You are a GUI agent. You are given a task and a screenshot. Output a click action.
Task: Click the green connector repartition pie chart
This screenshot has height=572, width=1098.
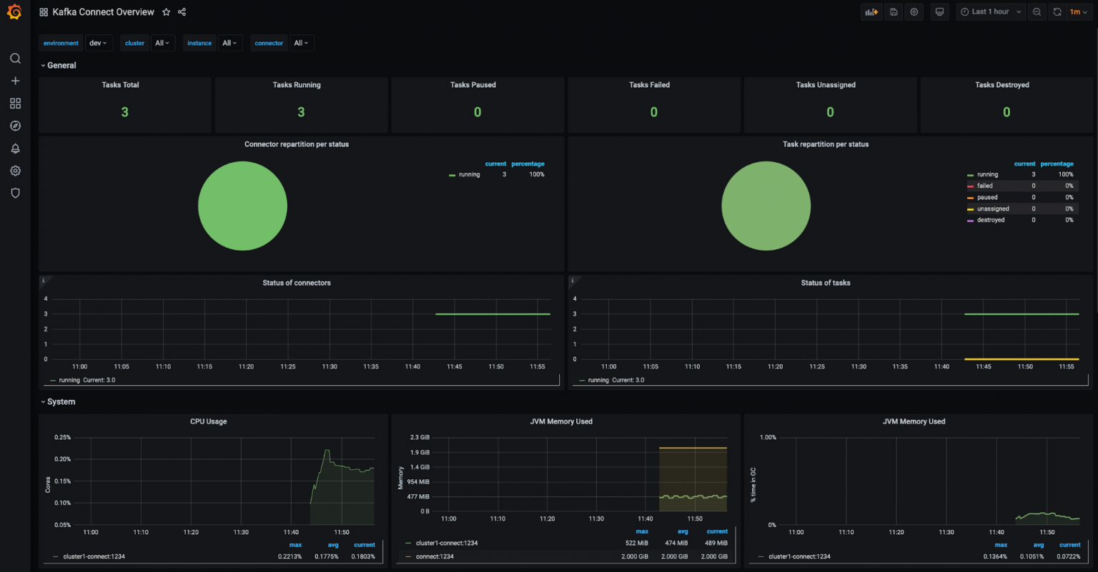point(242,206)
